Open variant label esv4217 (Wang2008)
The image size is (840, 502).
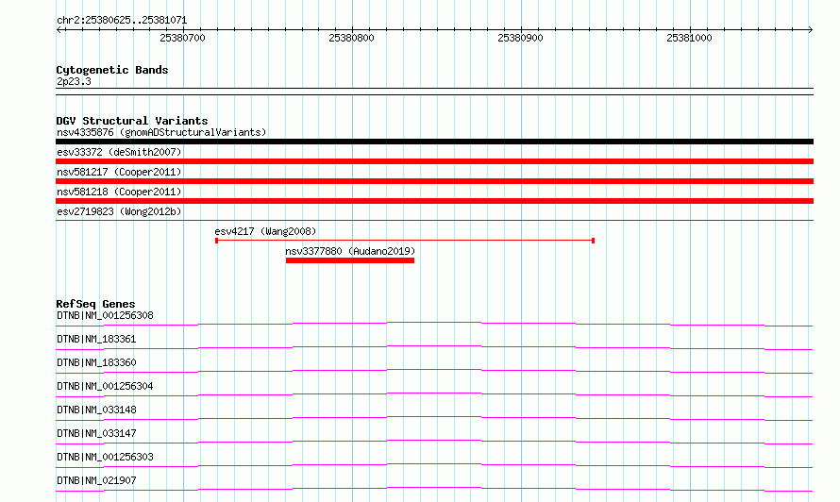coord(265,231)
